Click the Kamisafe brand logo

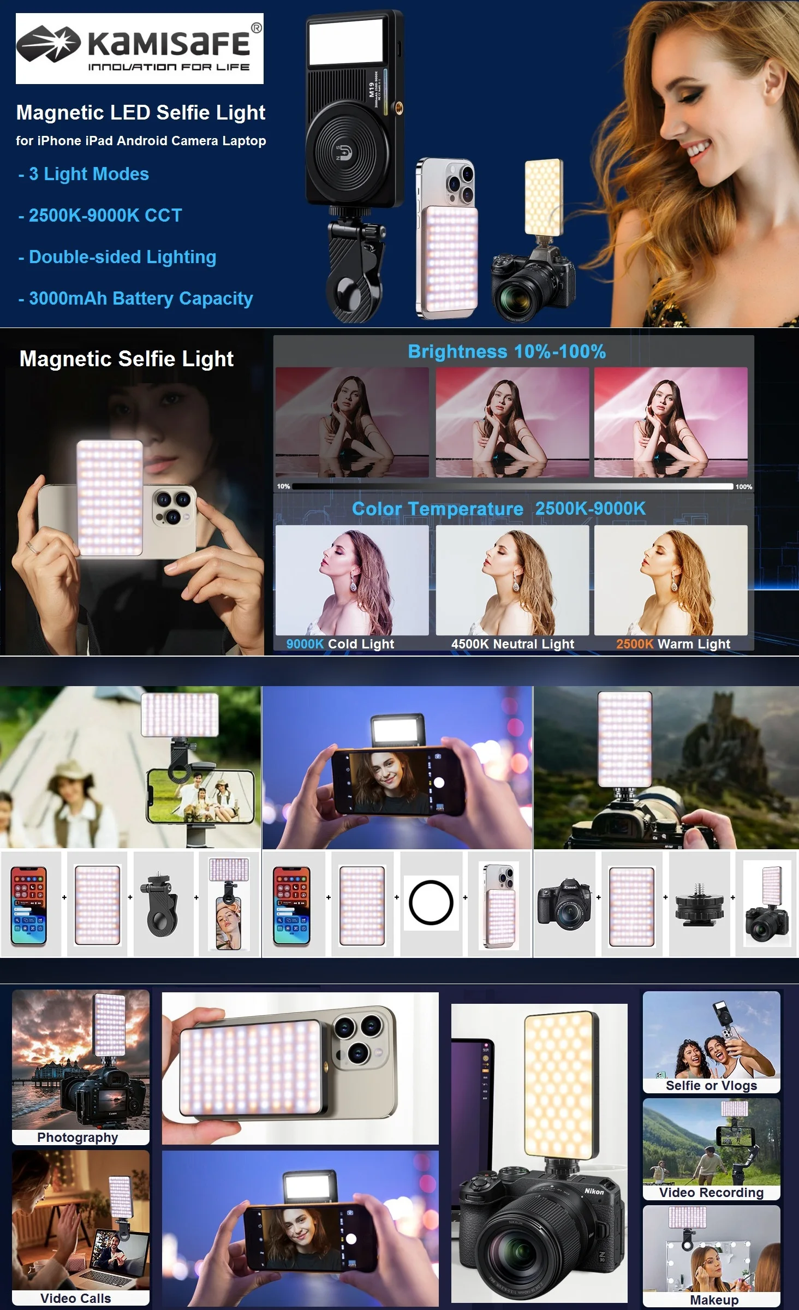pyautogui.click(x=140, y=49)
